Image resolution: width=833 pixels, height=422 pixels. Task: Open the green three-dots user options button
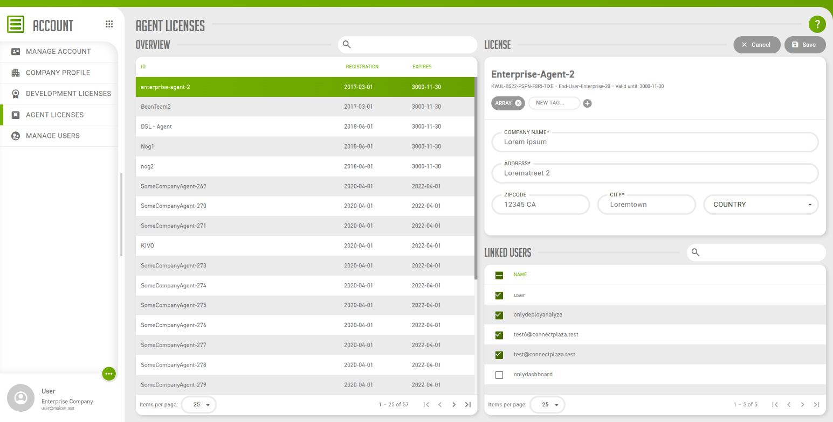coord(109,373)
